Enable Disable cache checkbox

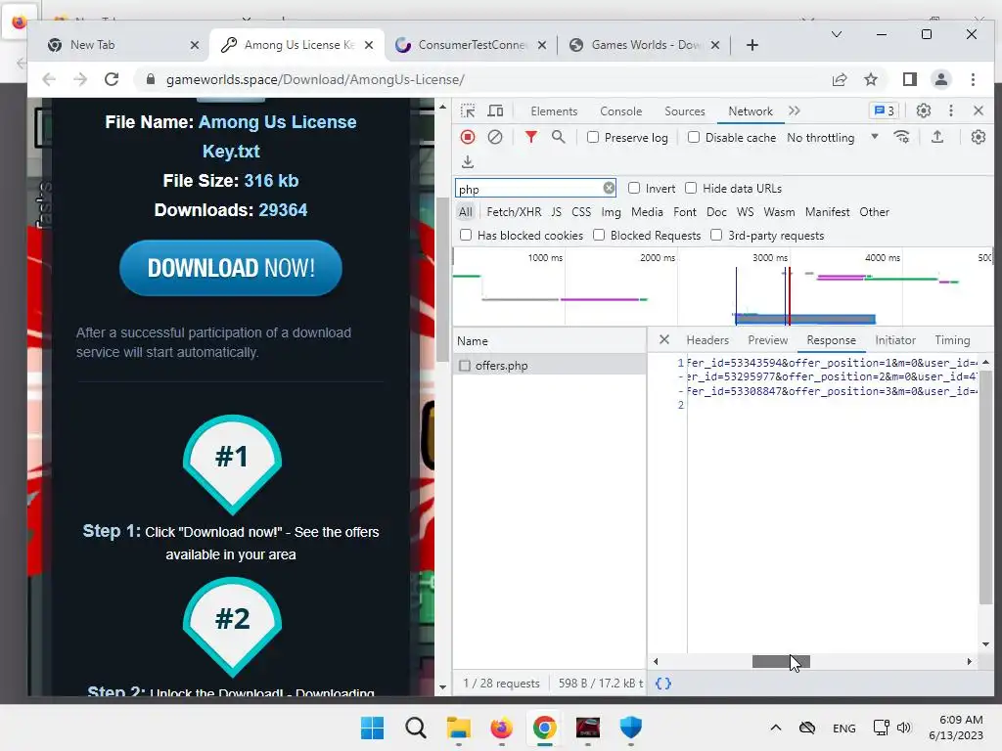pyautogui.click(x=694, y=137)
